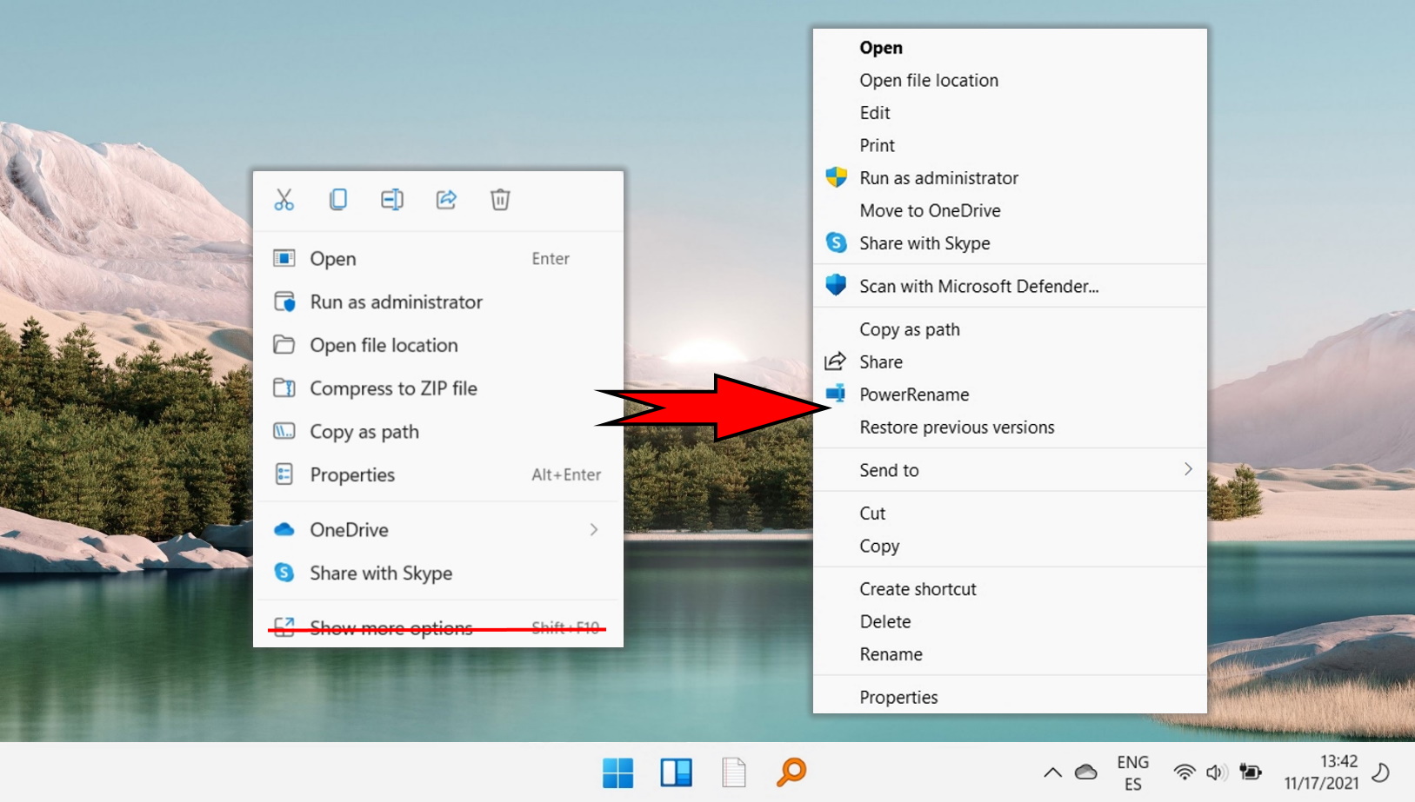The image size is (1415, 802).
Task: Choose Run as administrator in new menu
Action: (438, 302)
